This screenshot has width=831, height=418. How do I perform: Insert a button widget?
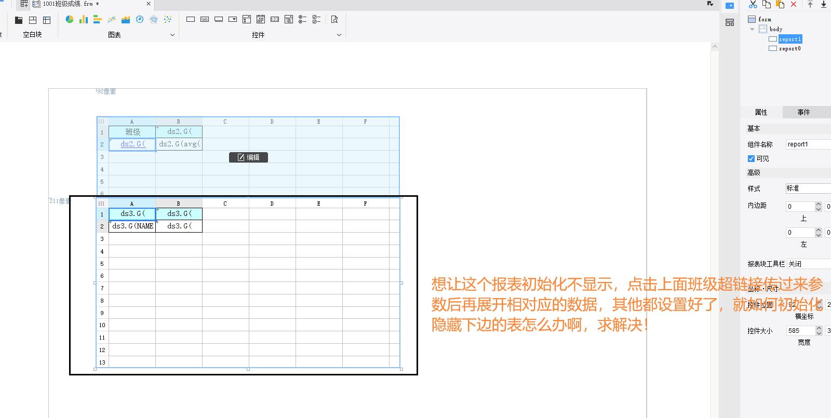[219, 19]
